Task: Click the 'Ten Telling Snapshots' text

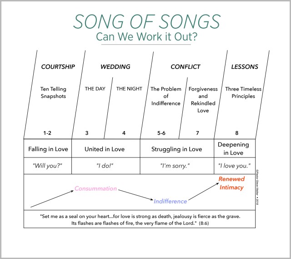Action: tap(53, 92)
